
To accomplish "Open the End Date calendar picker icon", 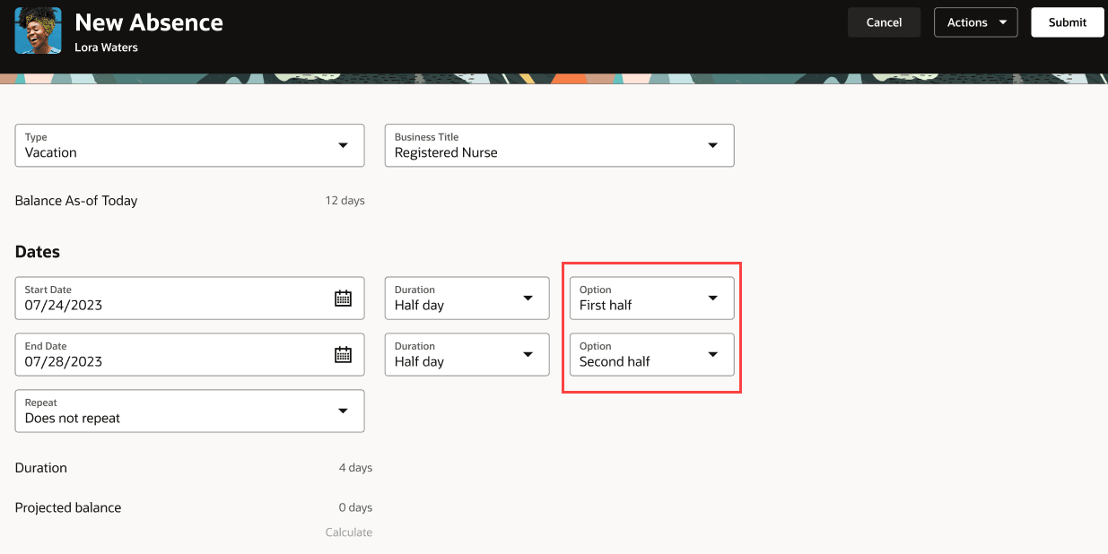I will point(343,355).
